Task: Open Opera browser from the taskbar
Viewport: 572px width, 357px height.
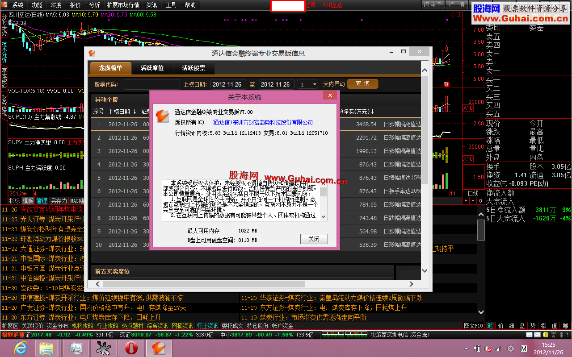Action: tap(131, 348)
